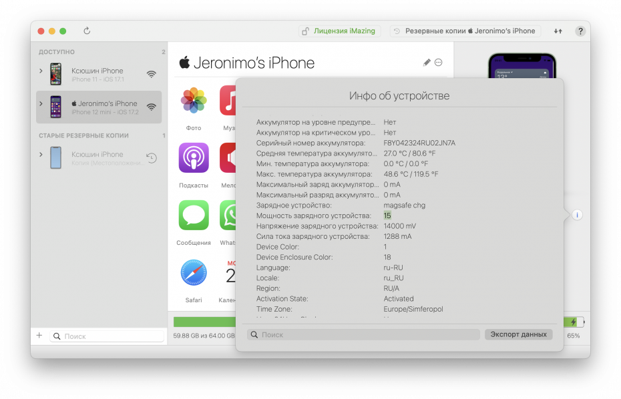Select the RU/A region value
This screenshot has height=399, width=621.
click(x=391, y=288)
